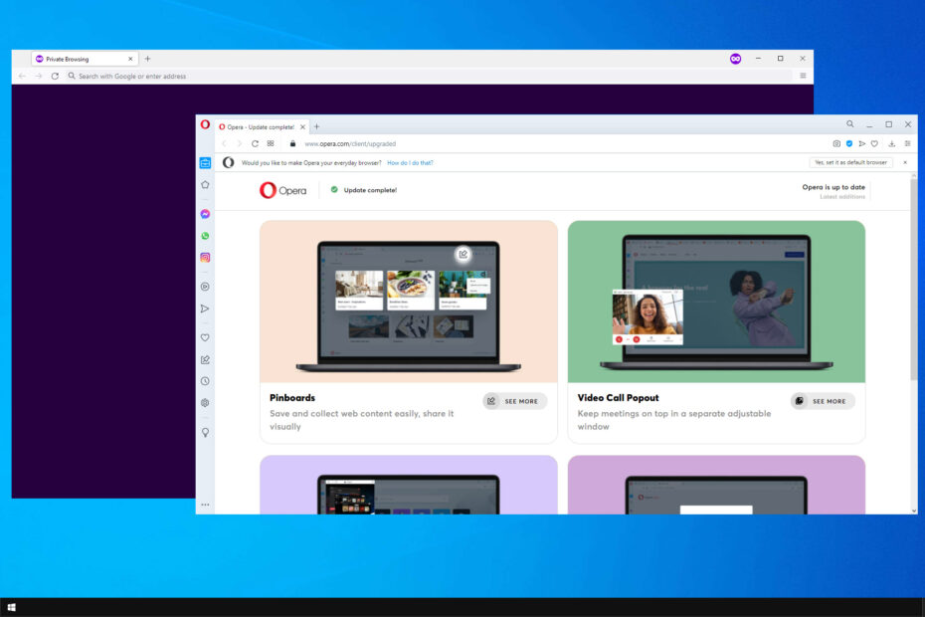
Task: Open Messenger in the Opera sidebar
Action: point(205,214)
